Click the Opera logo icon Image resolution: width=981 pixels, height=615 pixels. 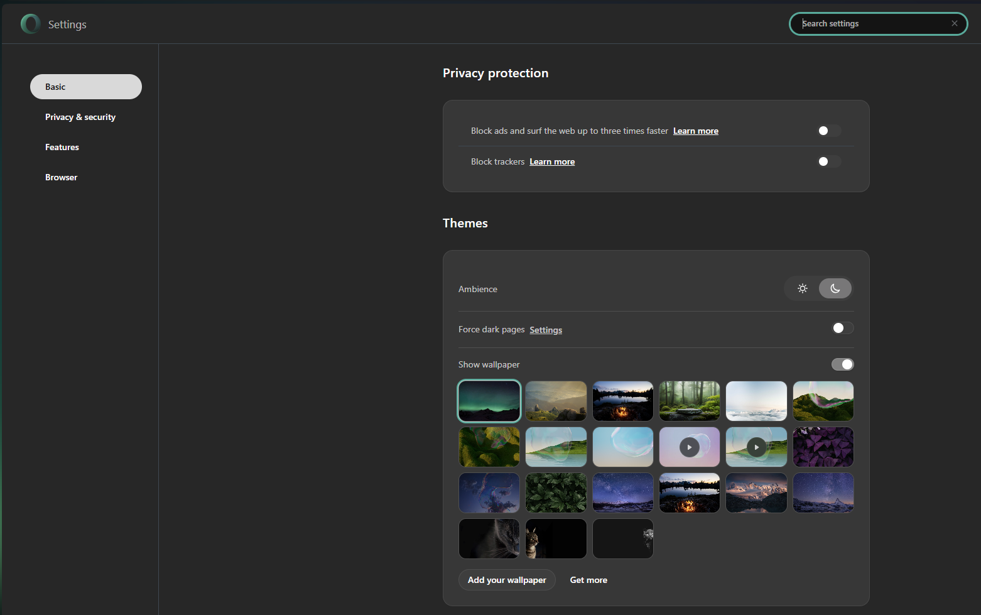point(30,24)
